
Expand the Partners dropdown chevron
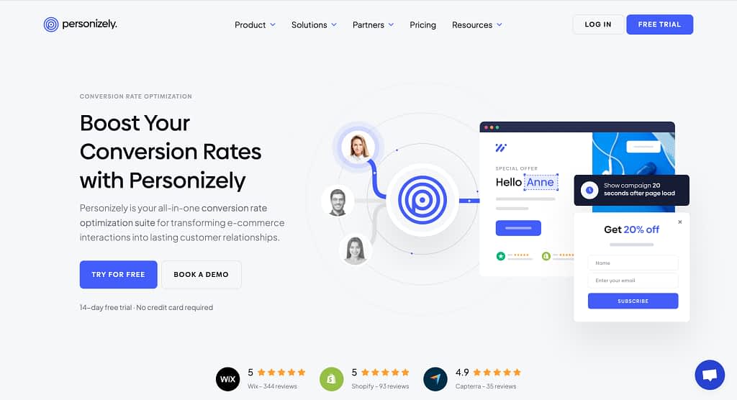391,24
